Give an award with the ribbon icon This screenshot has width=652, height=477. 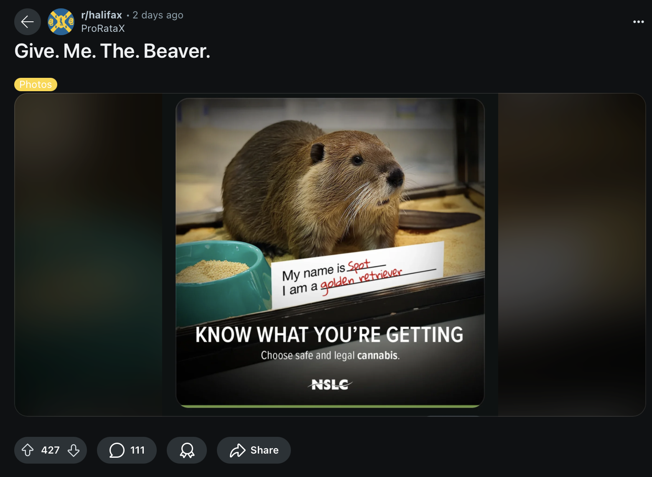coord(187,450)
